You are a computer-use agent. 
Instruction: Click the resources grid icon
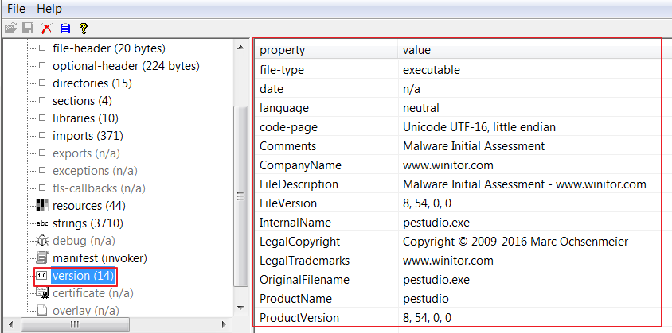(x=42, y=206)
